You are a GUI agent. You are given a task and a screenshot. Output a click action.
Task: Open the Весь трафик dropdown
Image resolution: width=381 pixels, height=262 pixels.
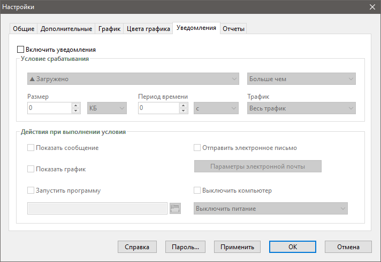click(301, 108)
